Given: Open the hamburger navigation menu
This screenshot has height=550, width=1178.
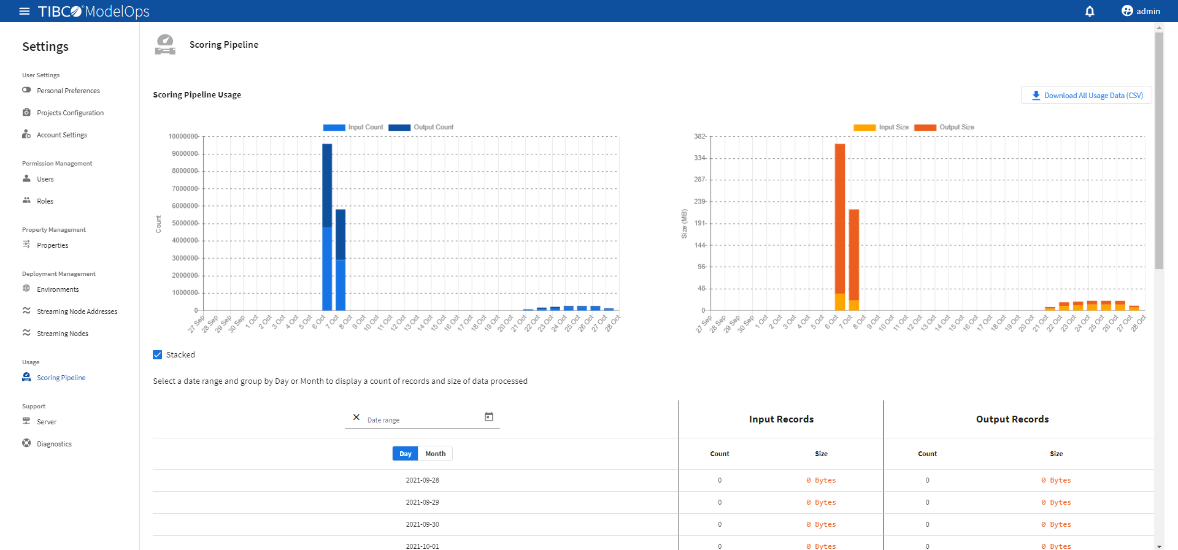Looking at the screenshot, I should (25, 11).
